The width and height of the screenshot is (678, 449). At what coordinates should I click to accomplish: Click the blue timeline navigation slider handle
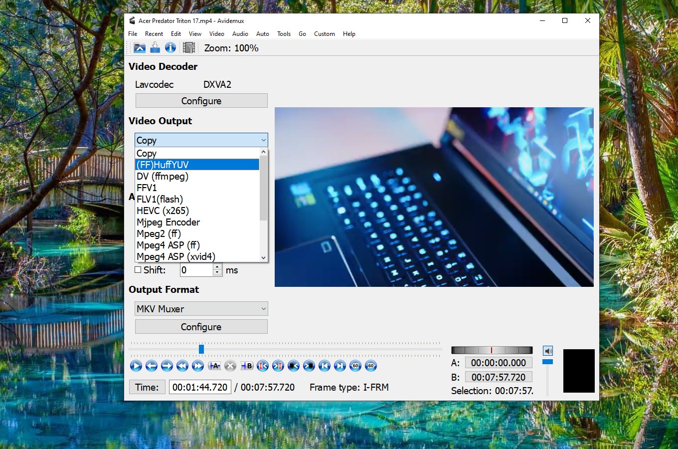coord(201,349)
